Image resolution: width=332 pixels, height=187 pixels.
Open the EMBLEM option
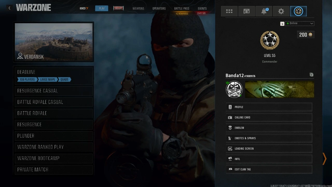tap(269, 128)
